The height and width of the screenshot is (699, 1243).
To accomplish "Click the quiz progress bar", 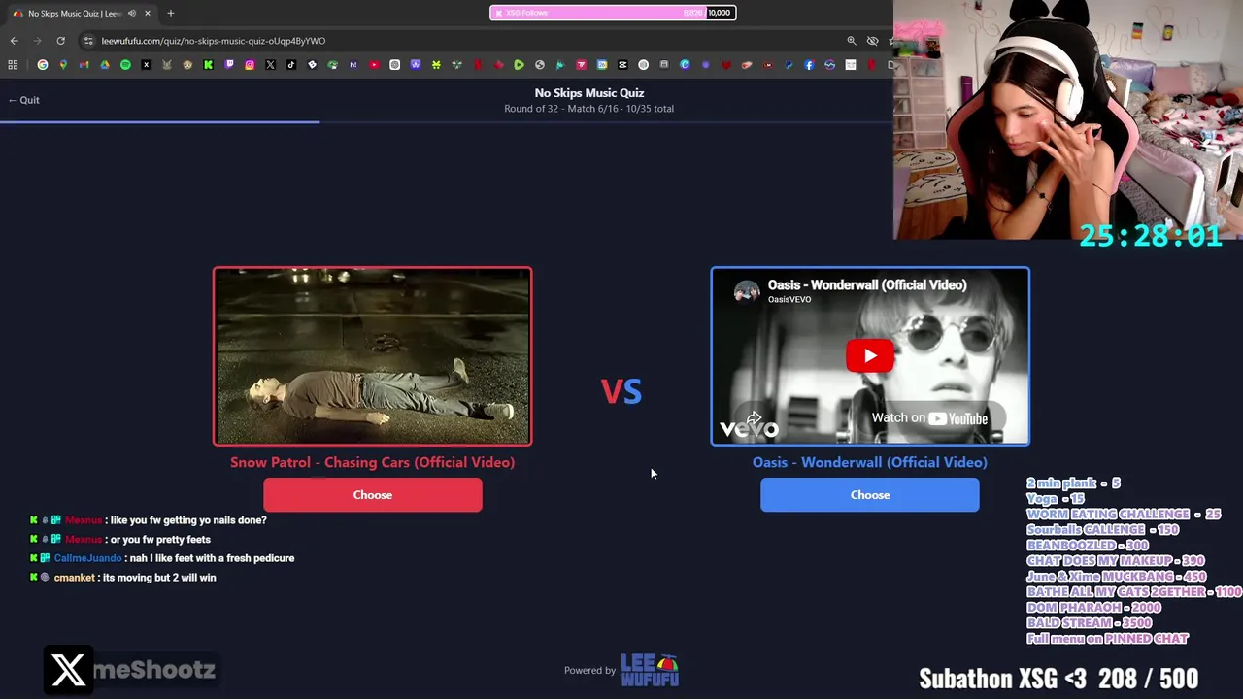I will pyautogui.click(x=447, y=122).
